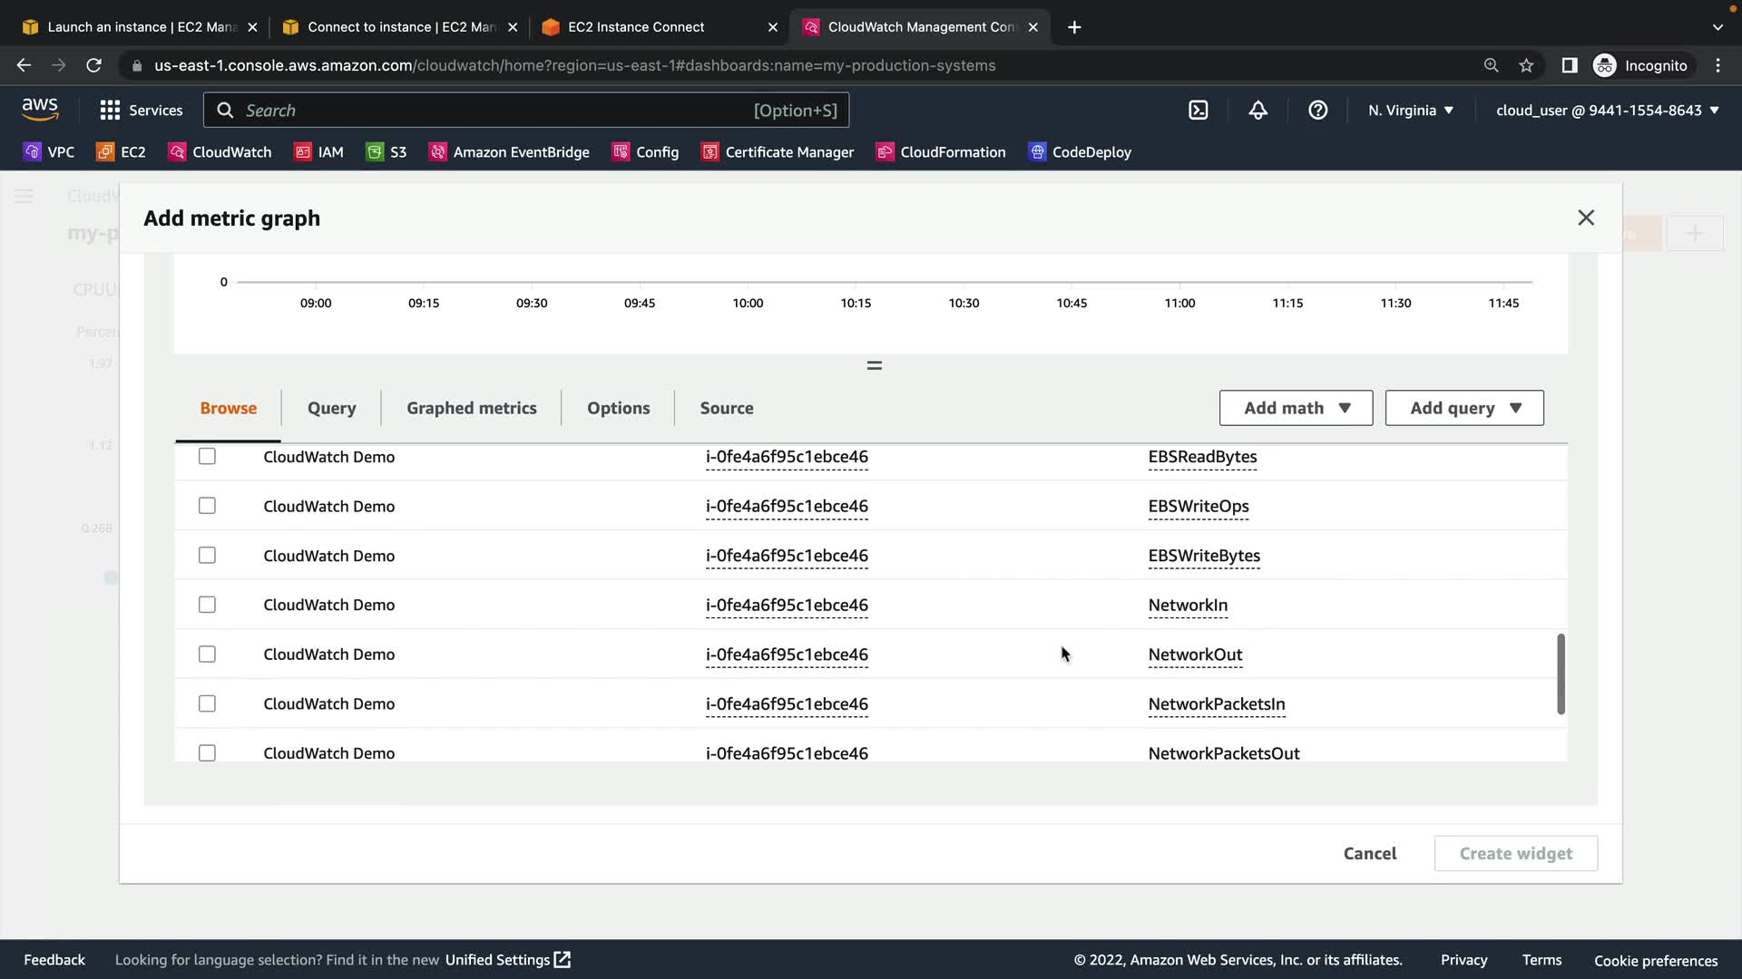This screenshot has height=979, width=1742.
Task: Open CodeDeploy shortcut in favorites bar
Action: (x=1080, y=152)
